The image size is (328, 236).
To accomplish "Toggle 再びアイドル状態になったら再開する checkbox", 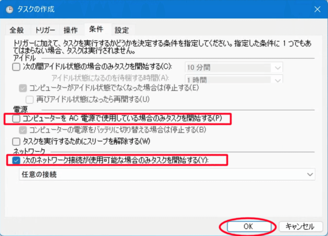I will click(29, 100).
